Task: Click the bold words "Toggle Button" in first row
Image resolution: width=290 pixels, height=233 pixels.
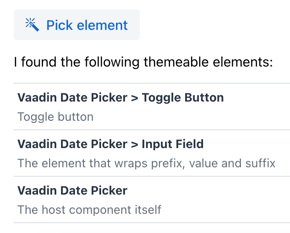Action: tap(183, 98)
